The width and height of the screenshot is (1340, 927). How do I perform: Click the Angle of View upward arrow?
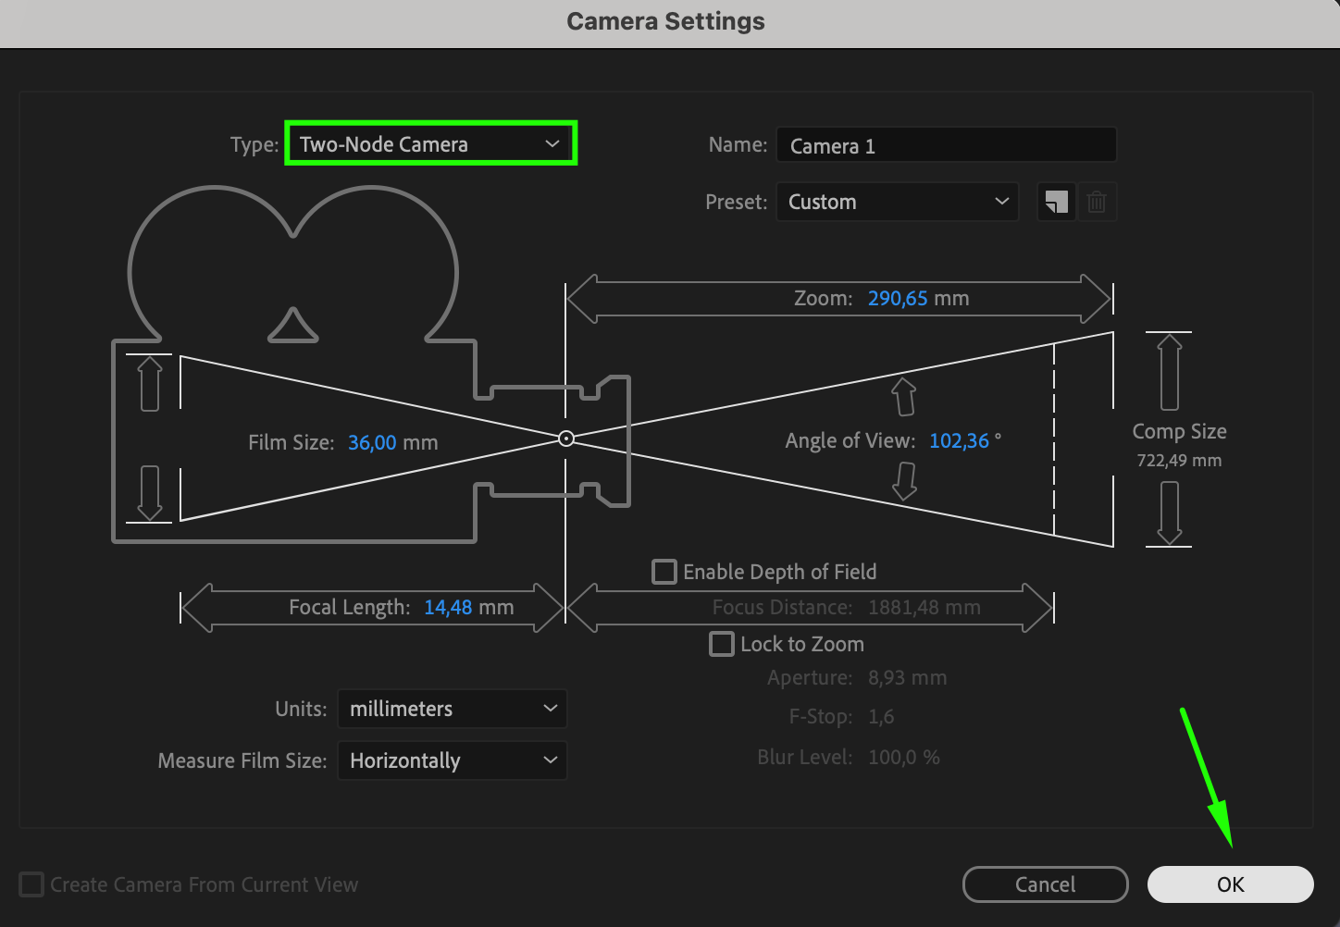point(904,396)
